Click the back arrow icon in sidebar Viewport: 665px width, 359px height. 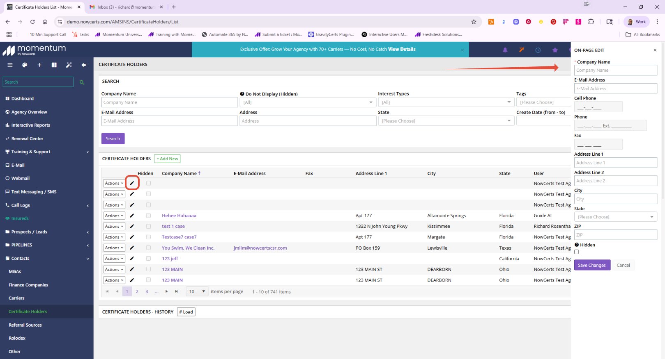click(x=84, y=65)
